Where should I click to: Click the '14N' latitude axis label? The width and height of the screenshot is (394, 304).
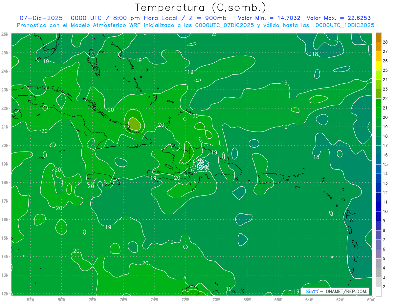coord(5,256)
